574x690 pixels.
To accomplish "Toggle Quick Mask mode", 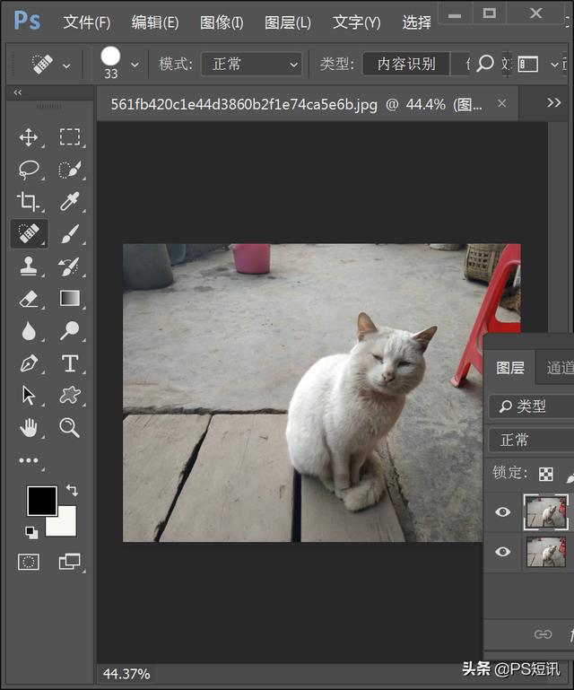I will (x=29, y=562).
